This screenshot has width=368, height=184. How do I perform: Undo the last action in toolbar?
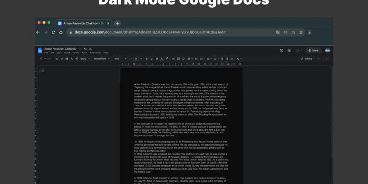[57, 59]
